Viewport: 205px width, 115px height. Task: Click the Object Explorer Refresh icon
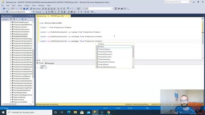[22, 19]
